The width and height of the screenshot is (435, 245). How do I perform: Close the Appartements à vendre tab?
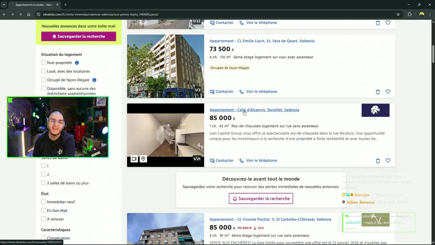pyautogui.click(x=57, y=5)
